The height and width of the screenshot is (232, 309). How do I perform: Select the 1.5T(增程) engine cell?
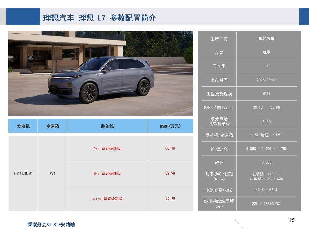pyautogui.click(x=23, y=174)
